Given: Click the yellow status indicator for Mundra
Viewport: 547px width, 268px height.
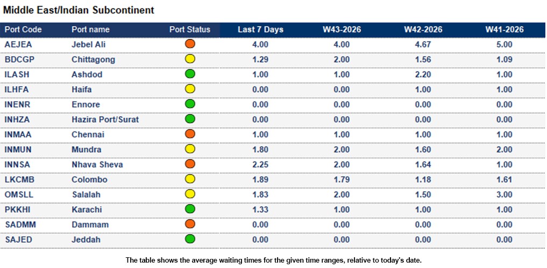Looking at the screenshot, I should 190,149.
